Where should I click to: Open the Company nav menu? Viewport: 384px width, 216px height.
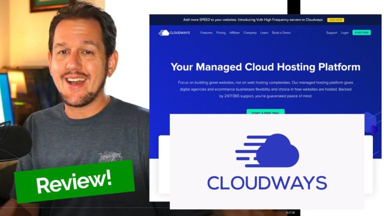tap(250, 32)
